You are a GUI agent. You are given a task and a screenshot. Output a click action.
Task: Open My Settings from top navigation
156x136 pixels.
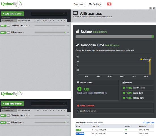95,4
